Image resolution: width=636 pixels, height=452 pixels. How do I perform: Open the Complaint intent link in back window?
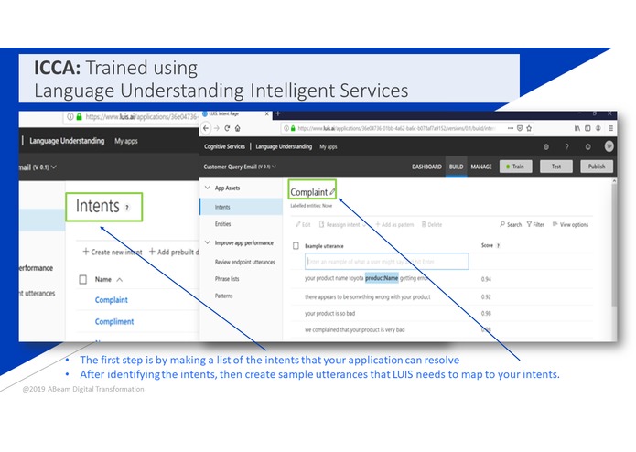pos(111,300)
